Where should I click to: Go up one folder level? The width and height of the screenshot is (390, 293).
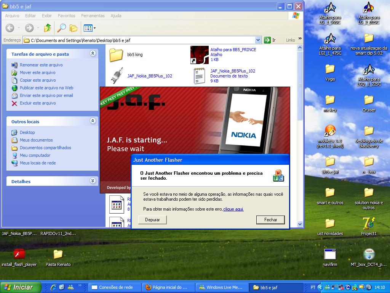[x=48, y=28]
